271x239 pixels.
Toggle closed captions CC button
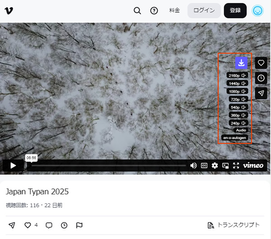204,165
